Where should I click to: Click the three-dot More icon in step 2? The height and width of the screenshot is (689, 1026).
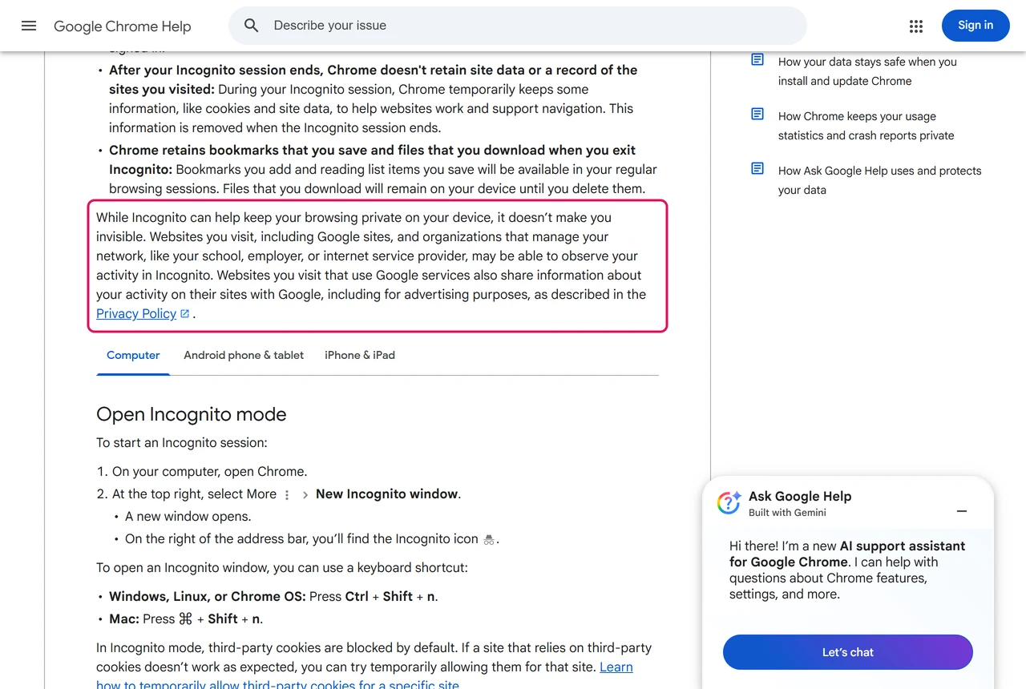[287, 495]
